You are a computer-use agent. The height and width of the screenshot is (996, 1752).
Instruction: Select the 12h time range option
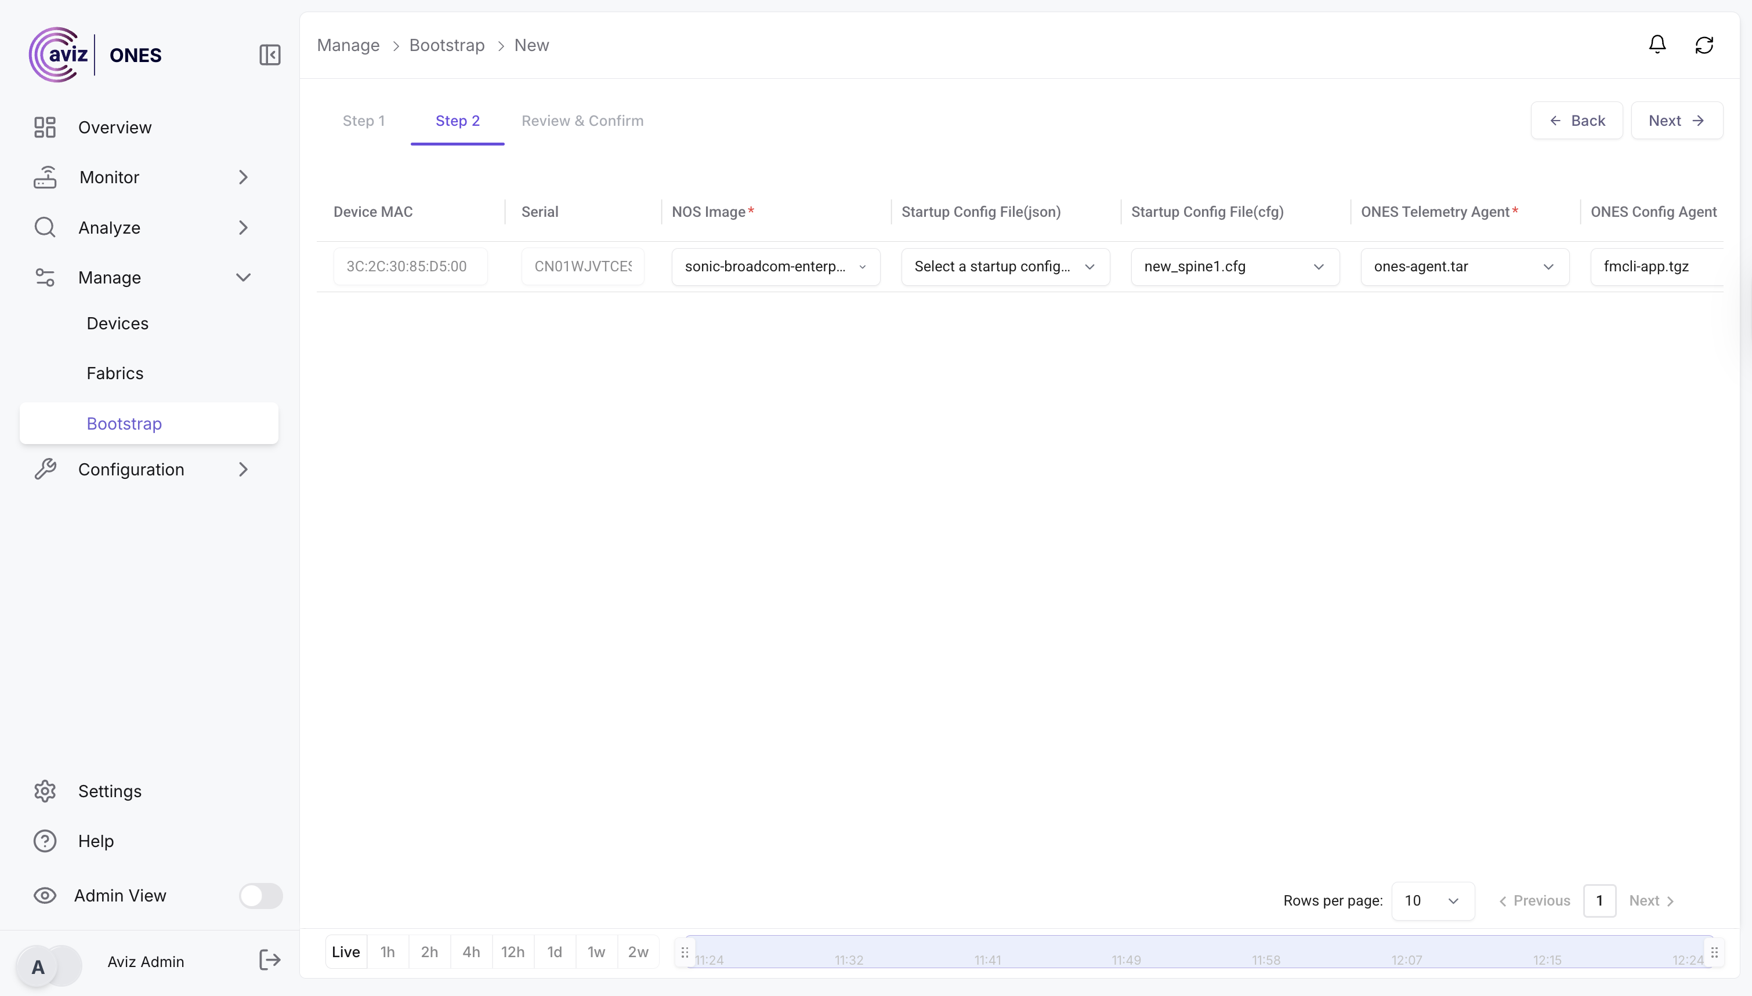(x=513, y=951)
